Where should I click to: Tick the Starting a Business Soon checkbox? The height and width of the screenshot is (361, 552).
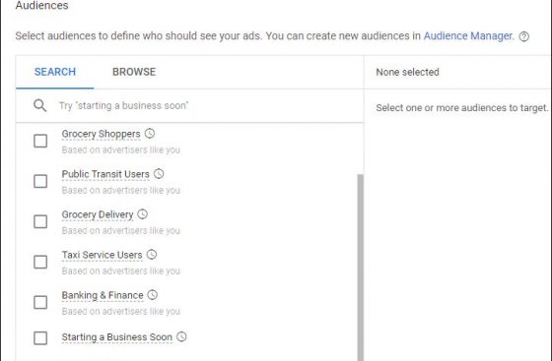(x=40, y=338)
